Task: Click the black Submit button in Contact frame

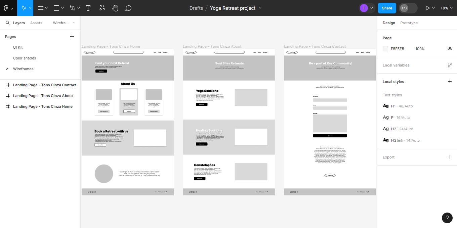Action: (x=330, y=136)
